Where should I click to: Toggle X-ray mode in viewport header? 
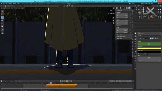click(124, 8)
